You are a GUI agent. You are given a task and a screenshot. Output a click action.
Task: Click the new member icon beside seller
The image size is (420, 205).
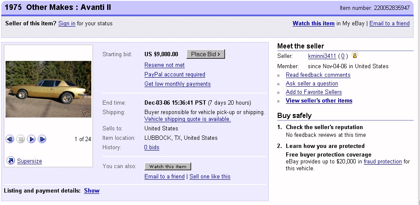(355, 55)
